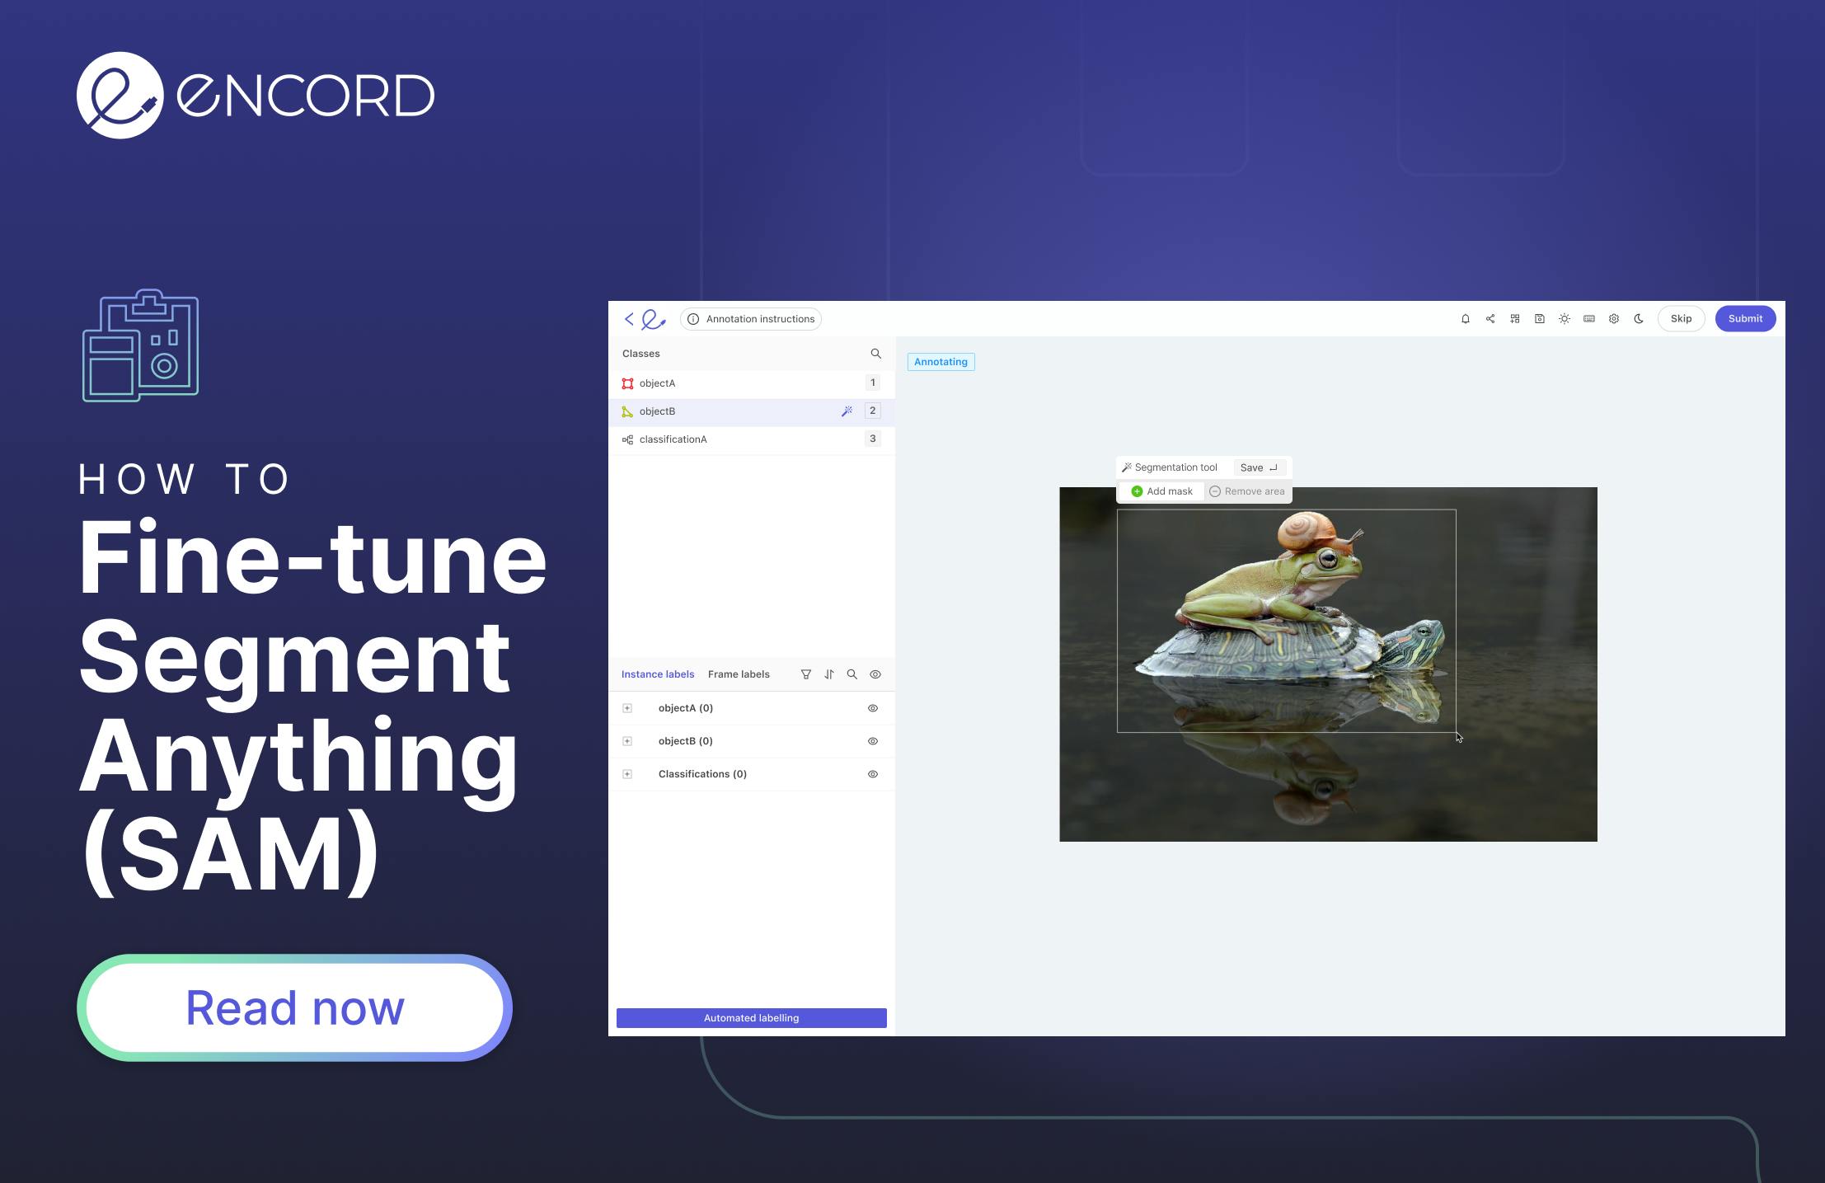The width and height of the screenshot is (1825, 1183).
Task: Click the save/export icon in the top toolbar
Action: pos(1540,318)
